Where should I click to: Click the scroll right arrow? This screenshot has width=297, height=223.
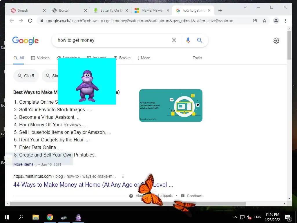click(284, 204)
